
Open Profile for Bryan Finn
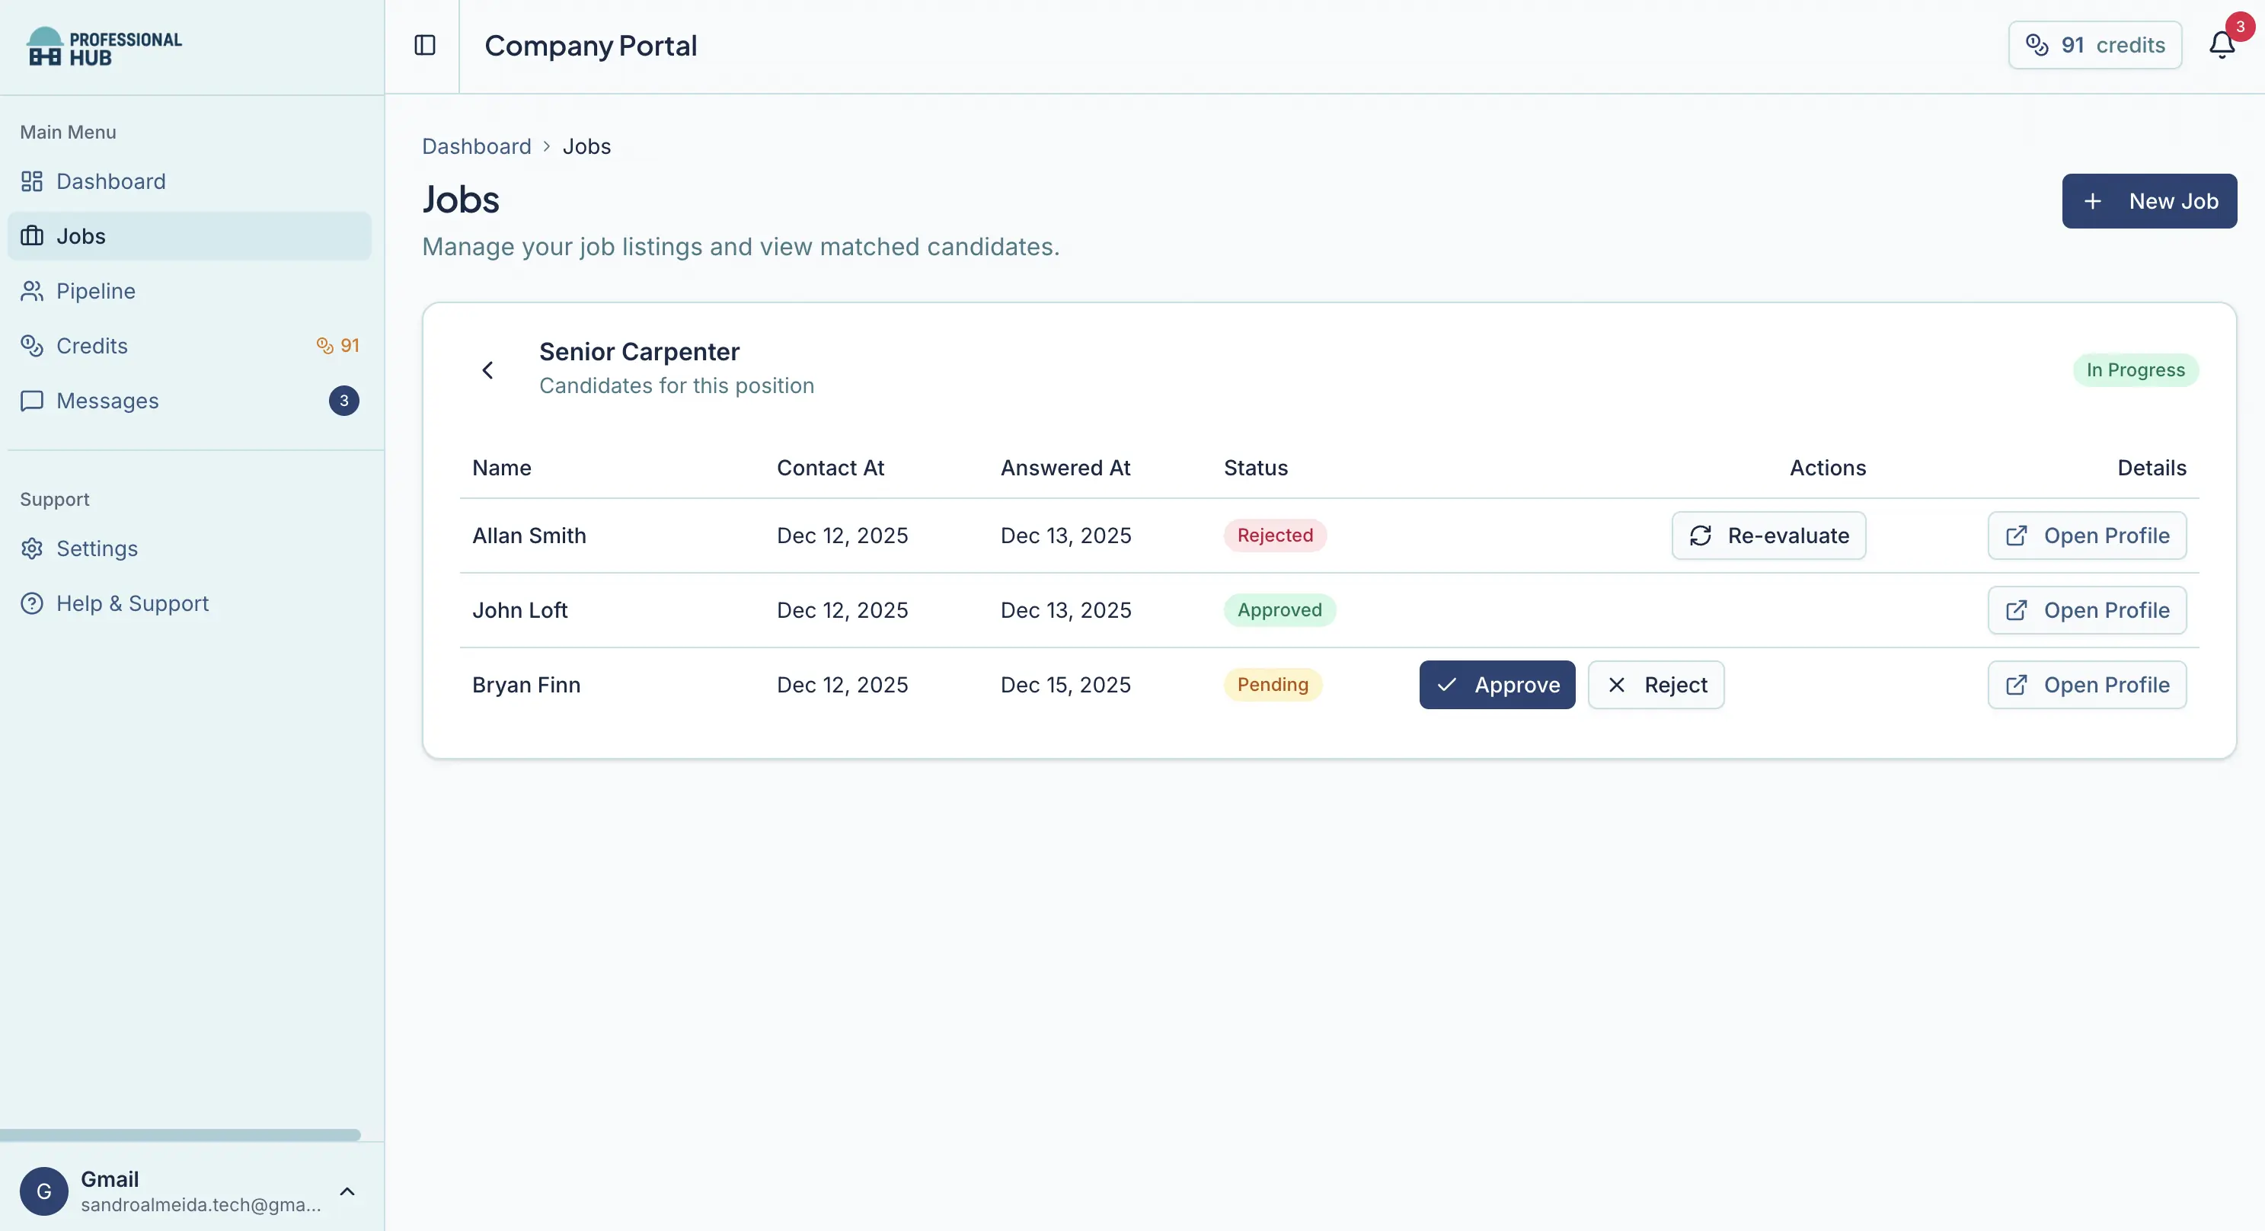(2087, 685)
